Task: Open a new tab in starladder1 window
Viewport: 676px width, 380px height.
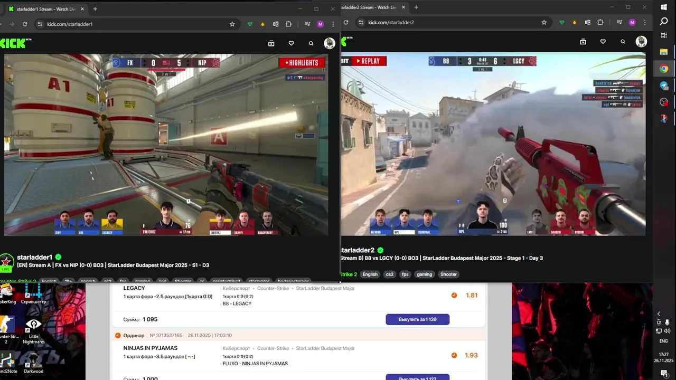Action: [95, 9]
